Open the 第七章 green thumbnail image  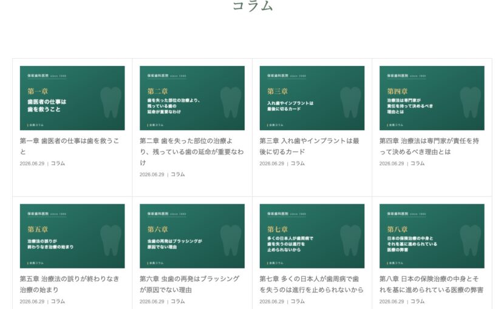click(x=312, y=236)
